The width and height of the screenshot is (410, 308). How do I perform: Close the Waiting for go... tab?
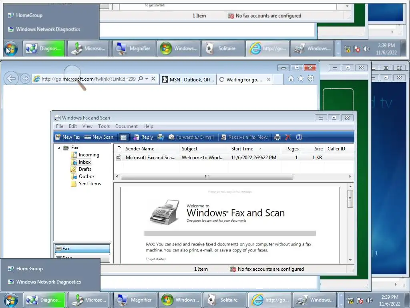269,79
